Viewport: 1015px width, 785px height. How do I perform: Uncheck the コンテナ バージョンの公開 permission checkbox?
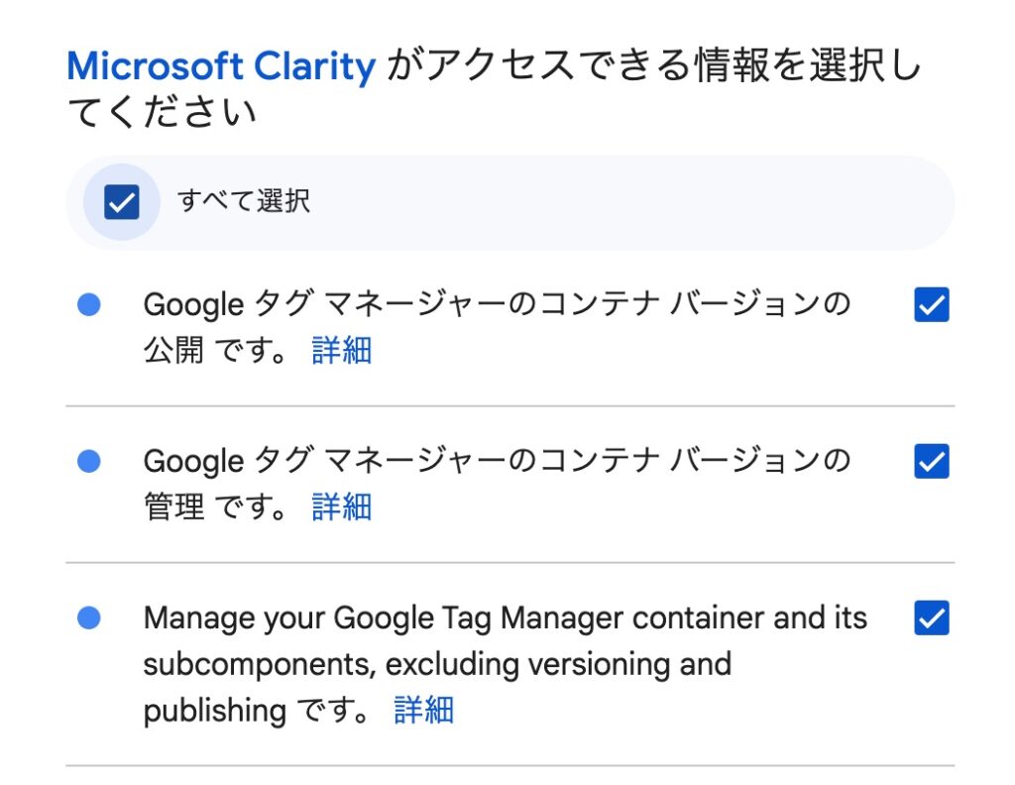[x=932, y=304]
